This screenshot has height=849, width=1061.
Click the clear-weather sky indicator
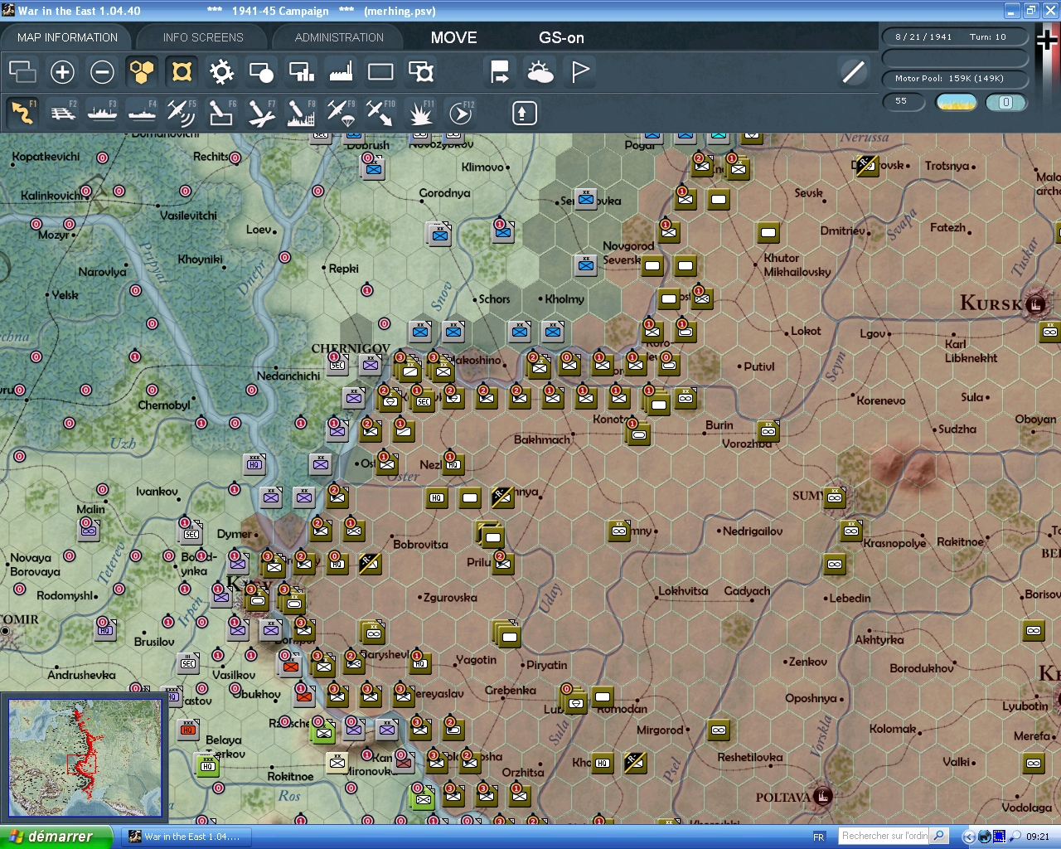coord(956,102)
